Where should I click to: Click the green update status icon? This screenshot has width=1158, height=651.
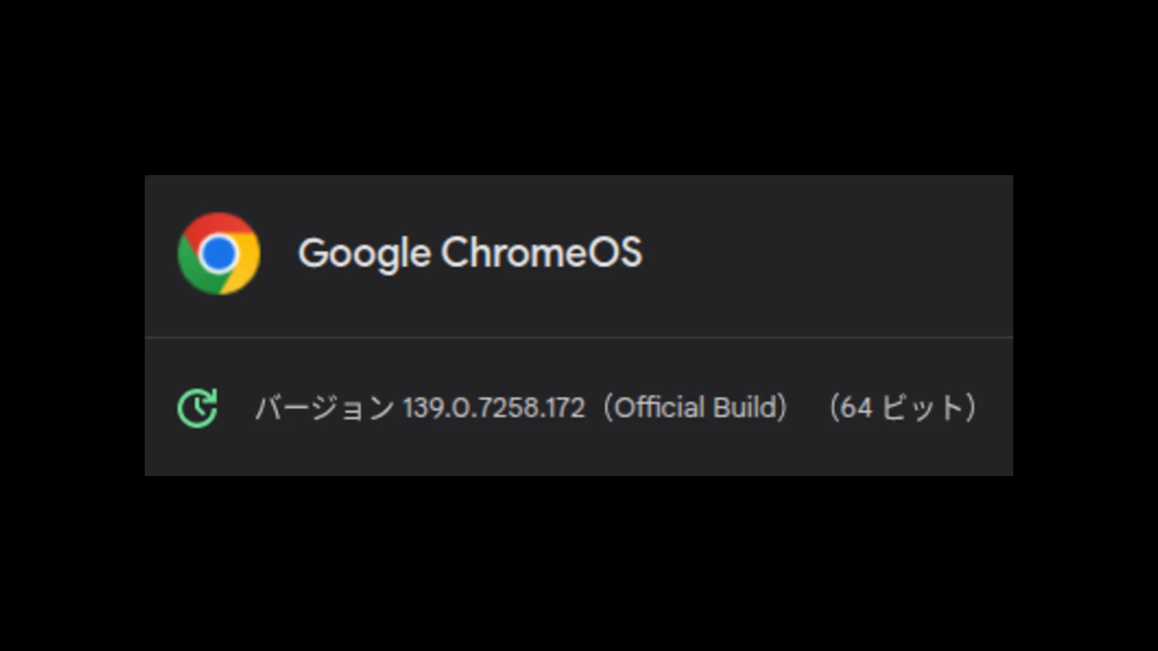[x=197, y=408]
